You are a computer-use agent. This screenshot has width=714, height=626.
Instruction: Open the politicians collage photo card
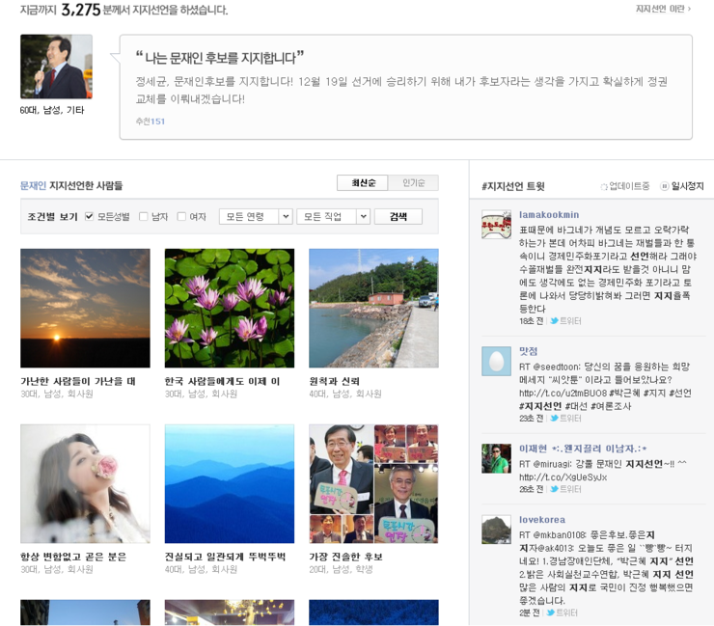click(x=373, y=484)
